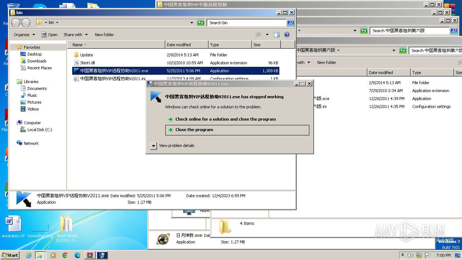Open Recent Places in Favorites
The height and width of the screenshot is (260, 462).
39,68
